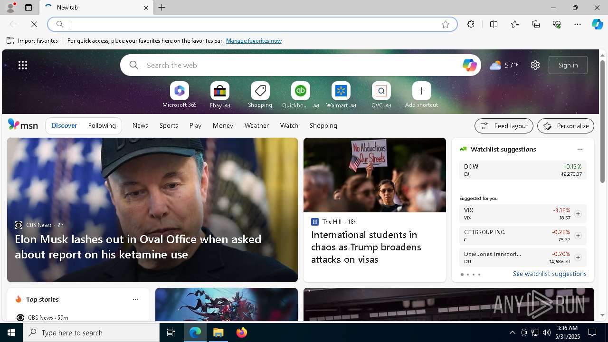Open the Favorites hub icon
The height and width of the screenshot is (342, 608).
515,24
